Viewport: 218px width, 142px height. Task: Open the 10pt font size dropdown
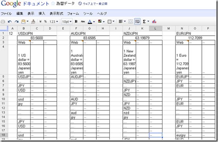[67, 22]
